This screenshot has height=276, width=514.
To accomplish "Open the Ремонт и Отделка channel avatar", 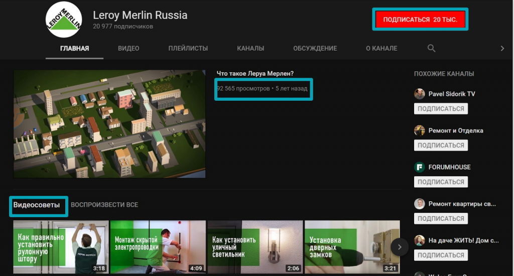I will [x=419, y=130].
